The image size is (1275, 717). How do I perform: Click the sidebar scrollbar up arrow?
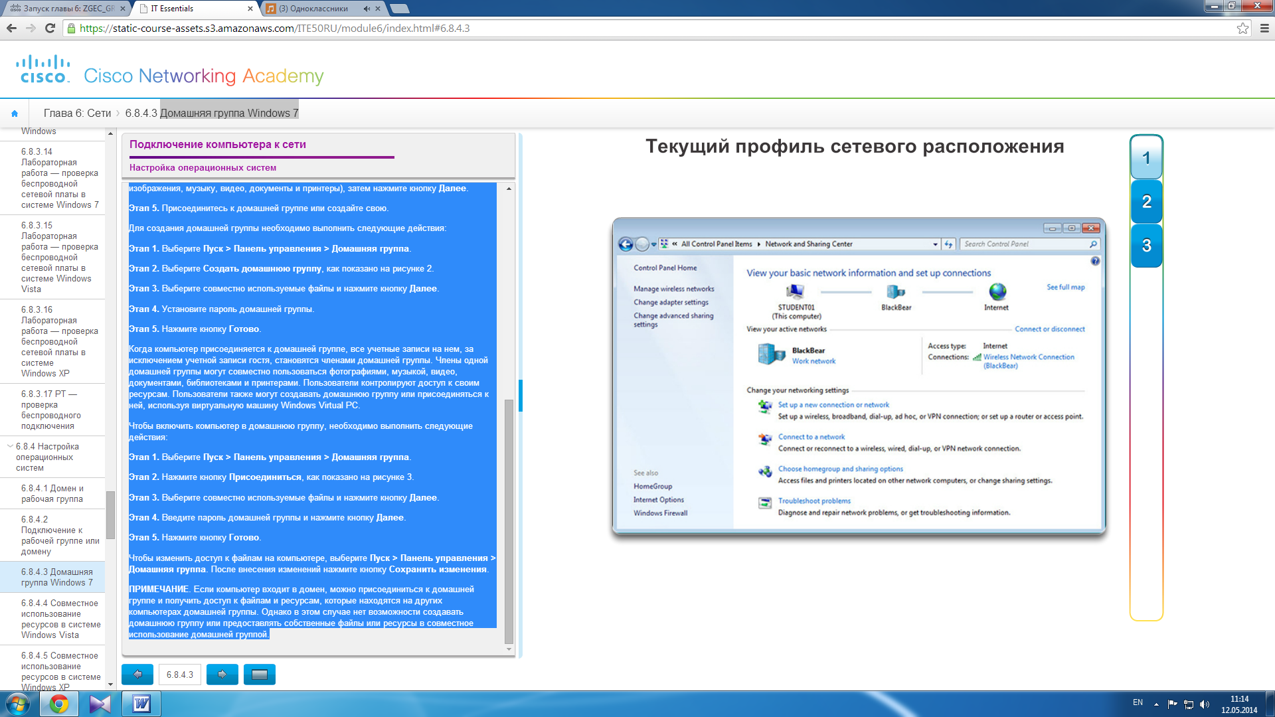110,133
